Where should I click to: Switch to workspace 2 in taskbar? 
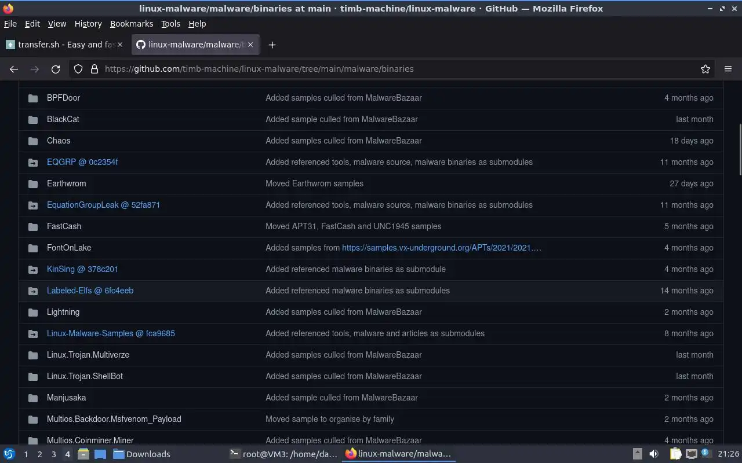tap(39, 454)
